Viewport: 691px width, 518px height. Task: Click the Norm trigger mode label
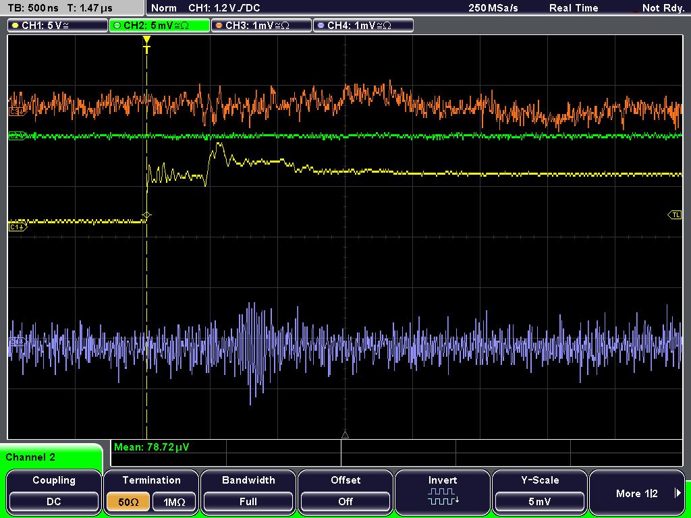(x=163, y=8)
